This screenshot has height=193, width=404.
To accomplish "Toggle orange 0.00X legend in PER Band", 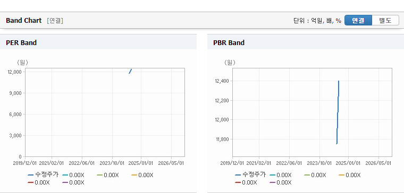I will 142,175.
